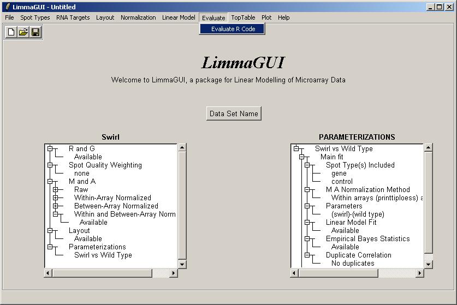The width and height of the screenshot is (457, 305).
Task: Click the Open folder toolbar icon
Action: coord(23,32)
